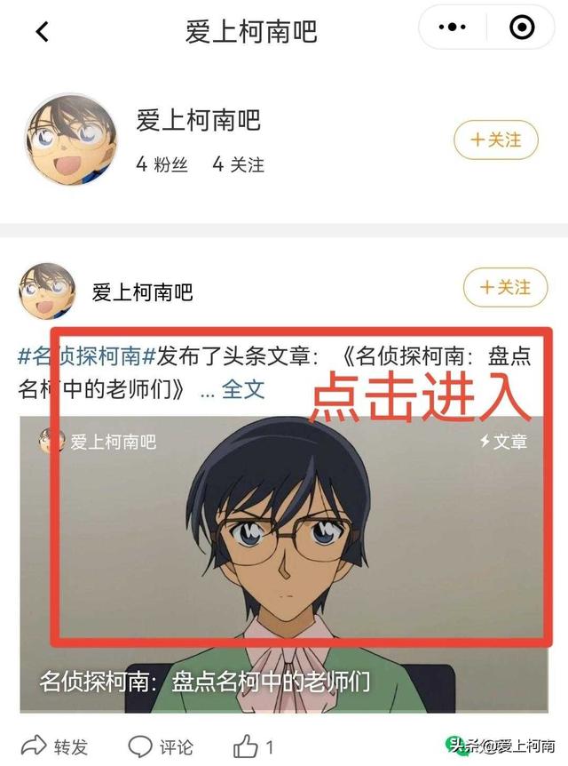Open the article cover image thumbnail
Screen dimensions: 568x766
284,564
